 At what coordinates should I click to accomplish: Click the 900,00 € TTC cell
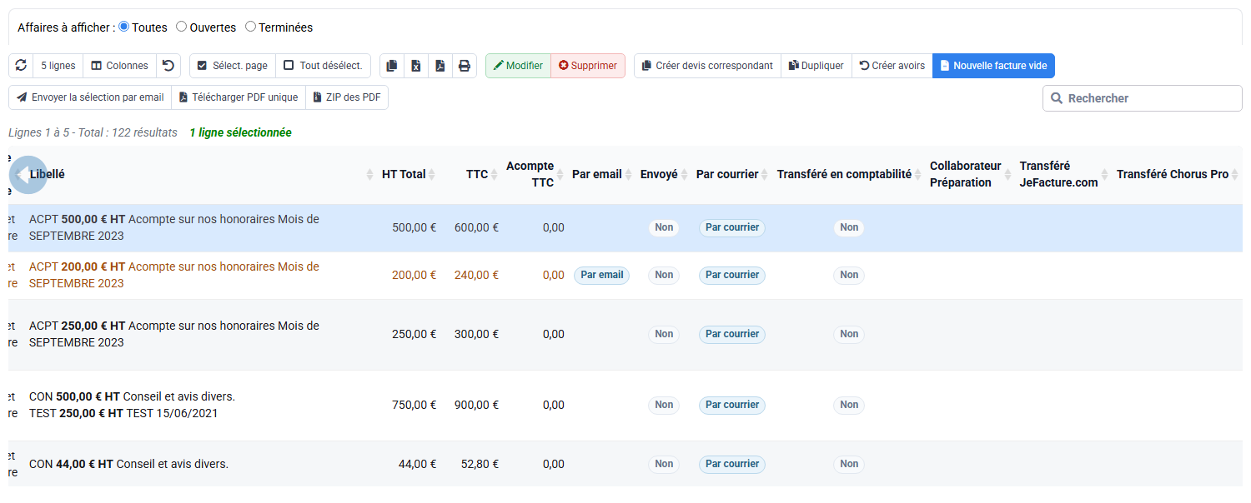476,405
